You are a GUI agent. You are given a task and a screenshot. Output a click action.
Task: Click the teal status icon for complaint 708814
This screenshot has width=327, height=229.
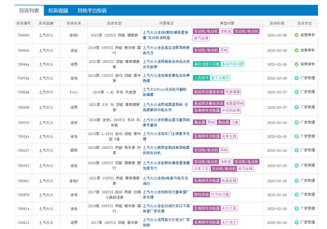click(296, 208)
